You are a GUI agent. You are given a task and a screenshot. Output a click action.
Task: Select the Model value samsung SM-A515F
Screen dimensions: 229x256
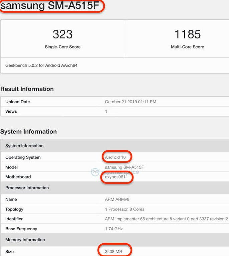[x=124, y=167]
